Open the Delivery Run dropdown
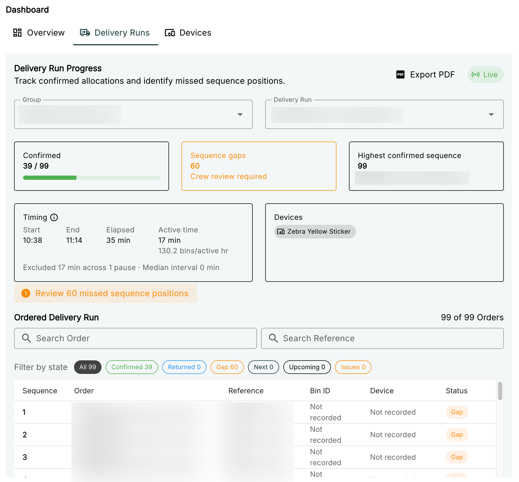 pos(385,114)
